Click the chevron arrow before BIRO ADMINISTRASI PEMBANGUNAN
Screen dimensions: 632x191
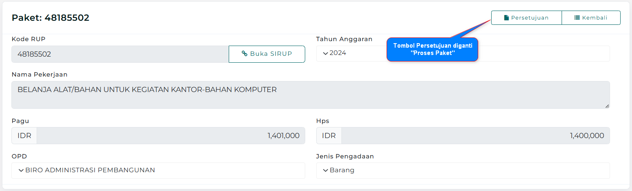tap(21, 170)
